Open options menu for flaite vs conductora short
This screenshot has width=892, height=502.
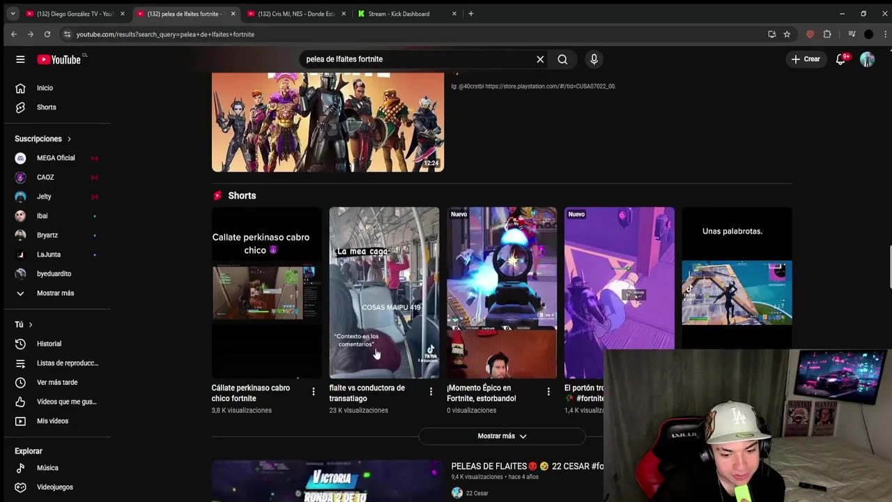coord(431,392)
